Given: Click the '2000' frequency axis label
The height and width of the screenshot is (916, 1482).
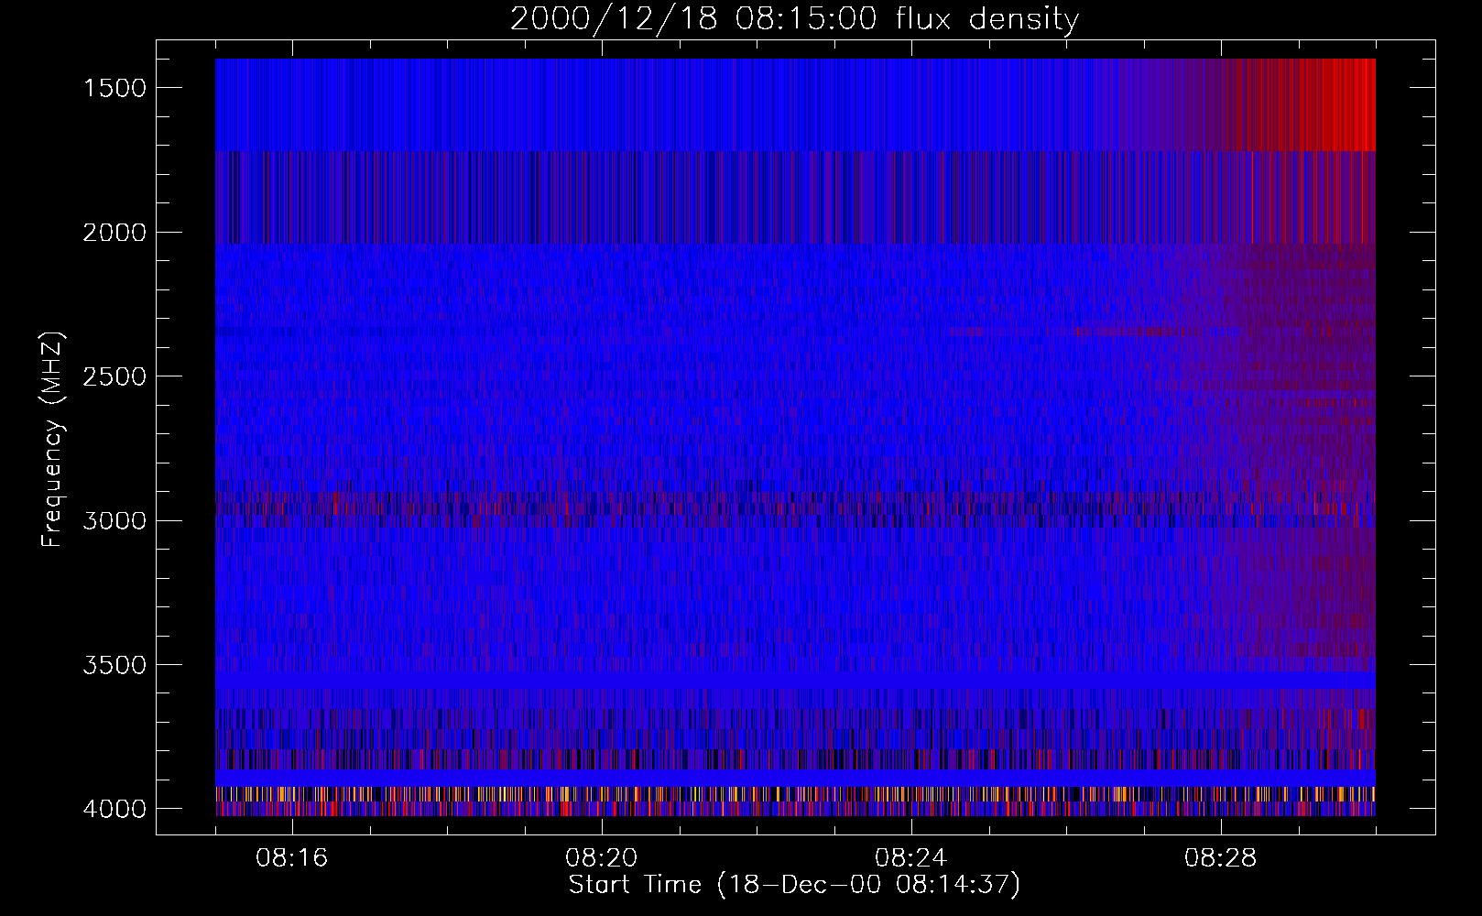Looking at the screenshot, I should 114,233.
